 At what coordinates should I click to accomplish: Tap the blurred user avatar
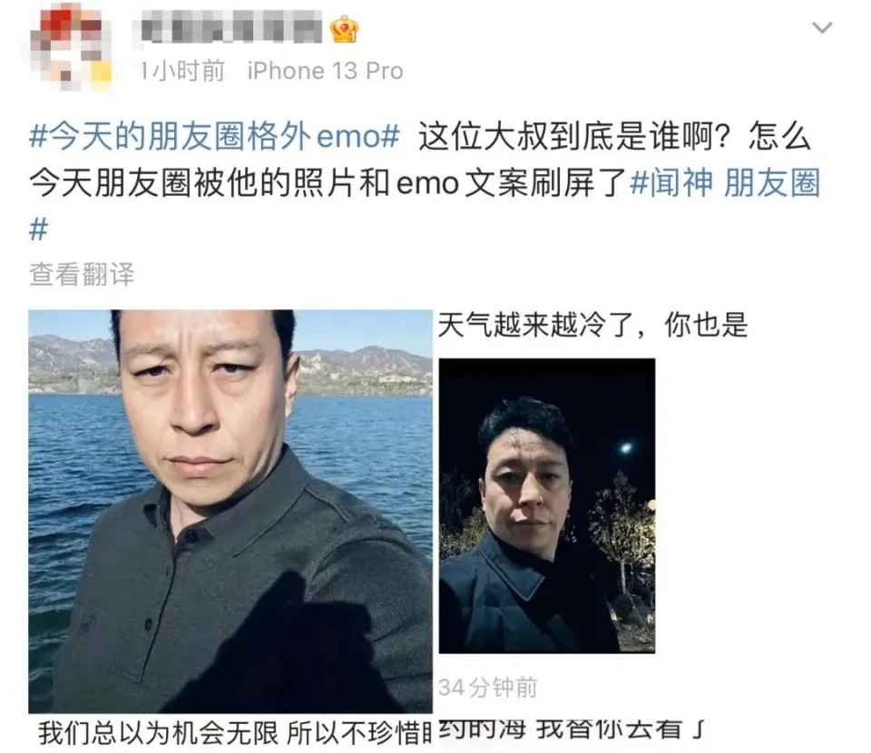68,48
